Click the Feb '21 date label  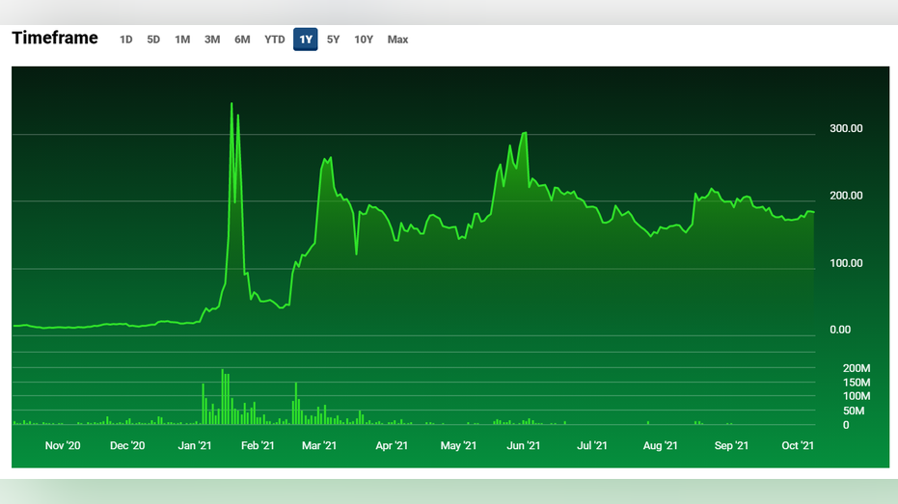[258, 445]
